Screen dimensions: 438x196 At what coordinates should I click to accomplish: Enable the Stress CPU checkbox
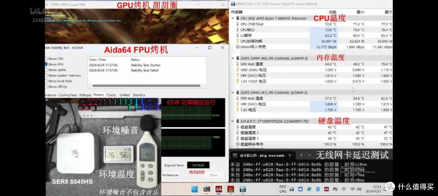point(46,59)
